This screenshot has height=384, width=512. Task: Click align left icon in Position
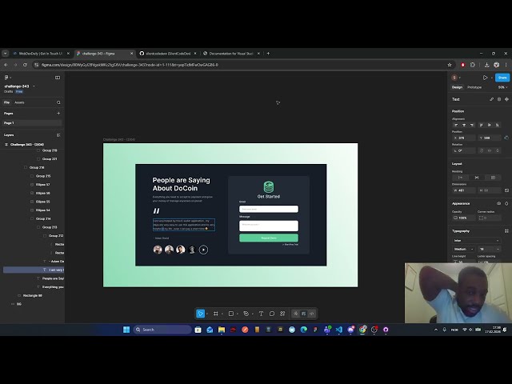pos(456,125)
